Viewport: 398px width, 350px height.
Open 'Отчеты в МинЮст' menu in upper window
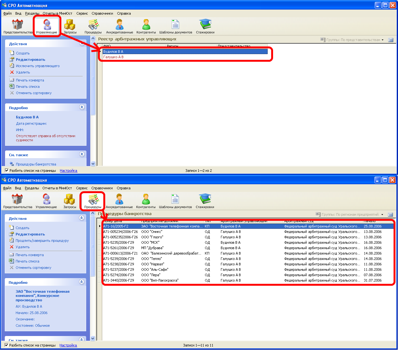tap(57, 13)
